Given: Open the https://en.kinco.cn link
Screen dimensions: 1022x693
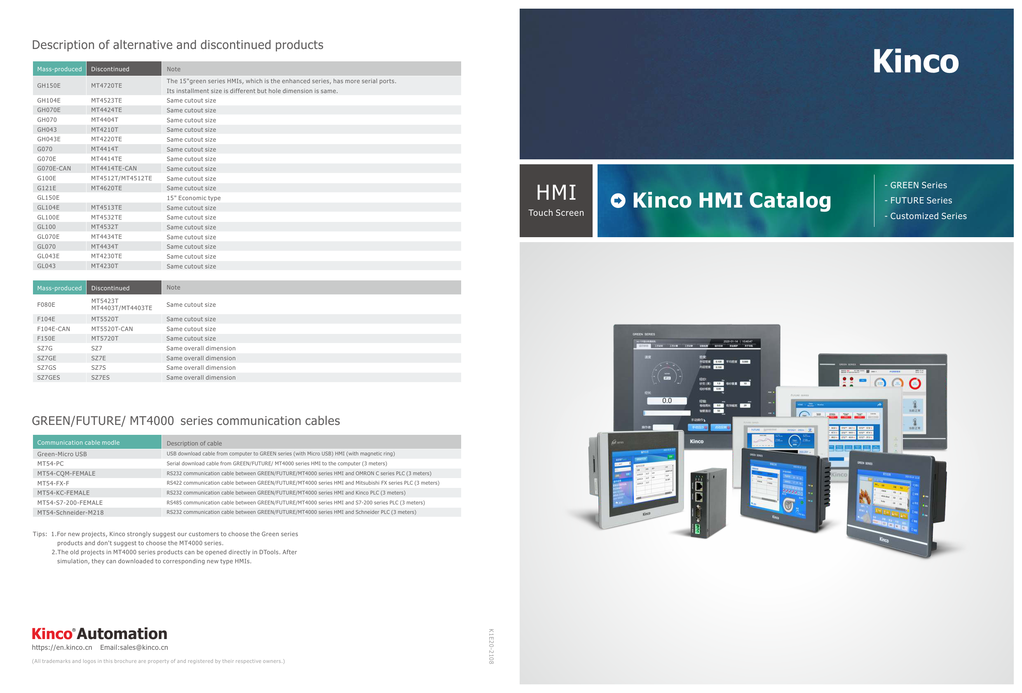Looking at the screenshot, I should [x=62, y=647].
